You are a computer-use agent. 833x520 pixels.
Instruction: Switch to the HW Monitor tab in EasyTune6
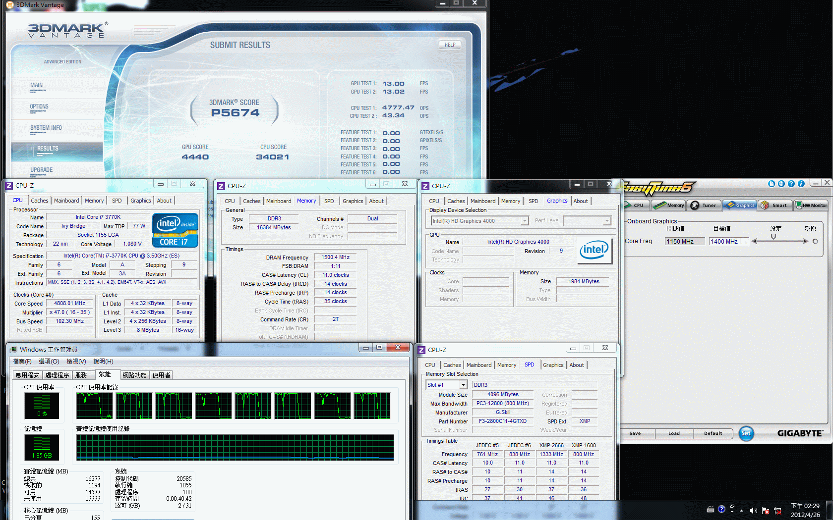(811, 205)
